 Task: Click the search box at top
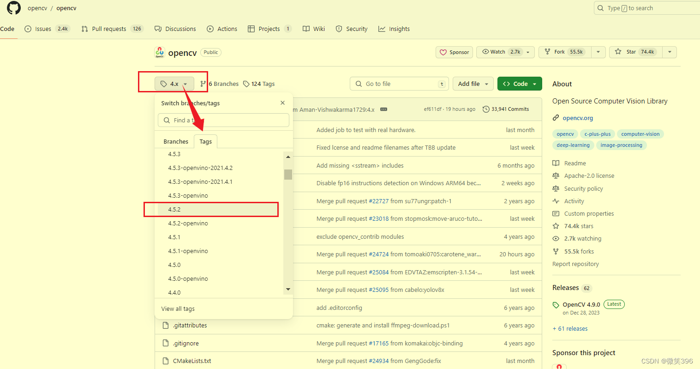coord(647,8)
